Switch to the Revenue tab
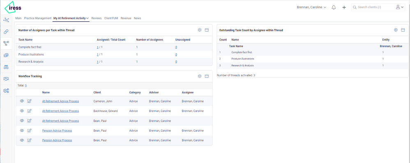This screenshot has height=163, width=410. click(126, 18)
